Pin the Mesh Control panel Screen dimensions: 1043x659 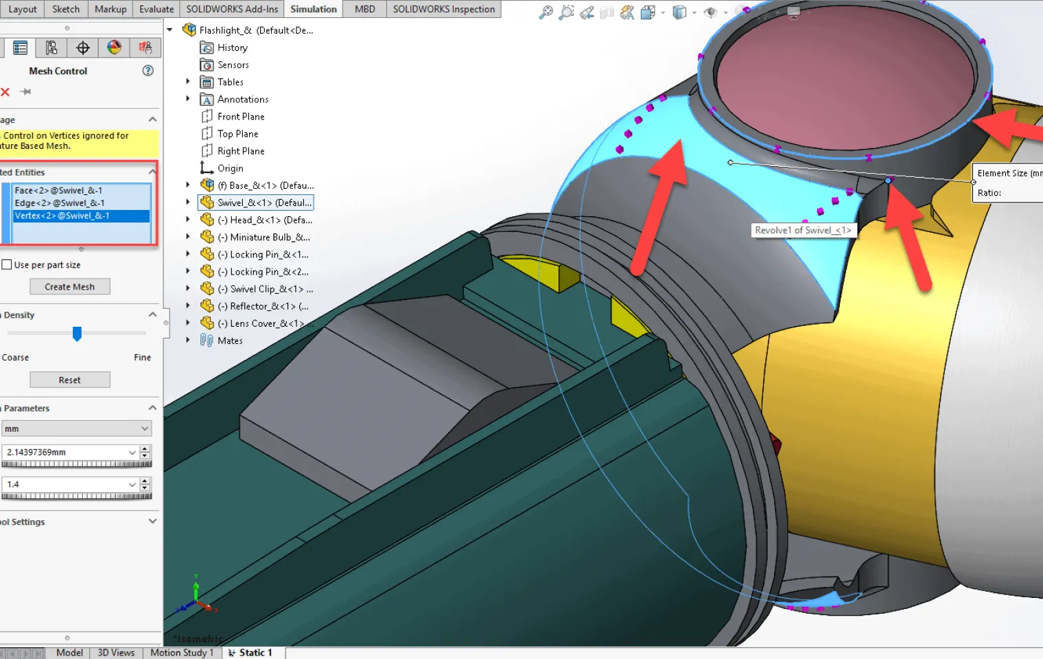[26, 92]
